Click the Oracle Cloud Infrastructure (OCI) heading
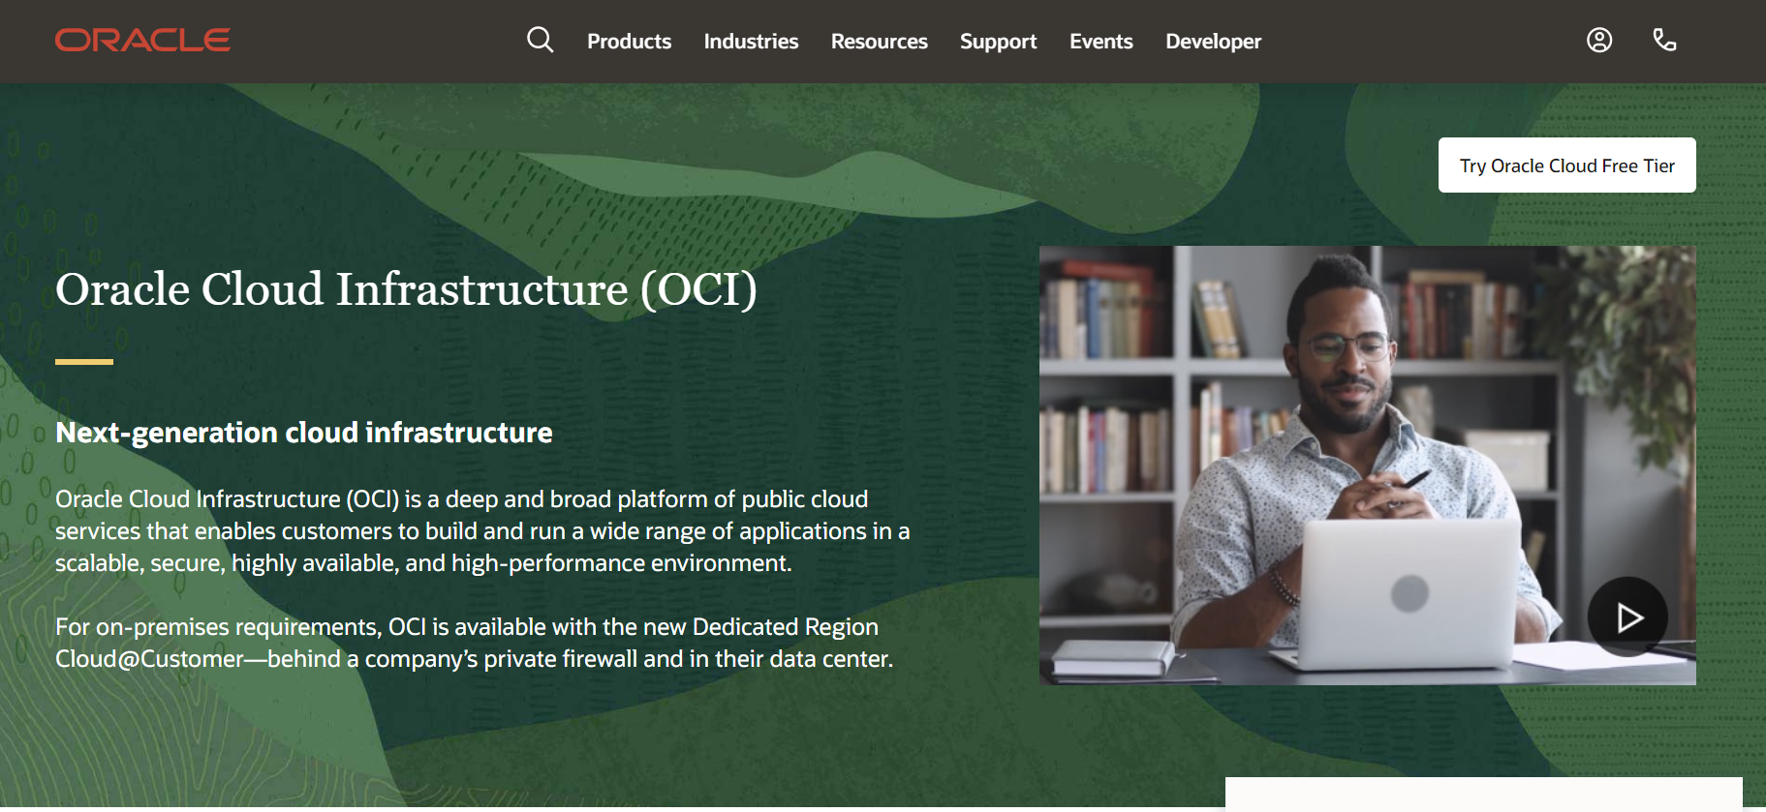The image size is (1766, 812). coord(406,289)
